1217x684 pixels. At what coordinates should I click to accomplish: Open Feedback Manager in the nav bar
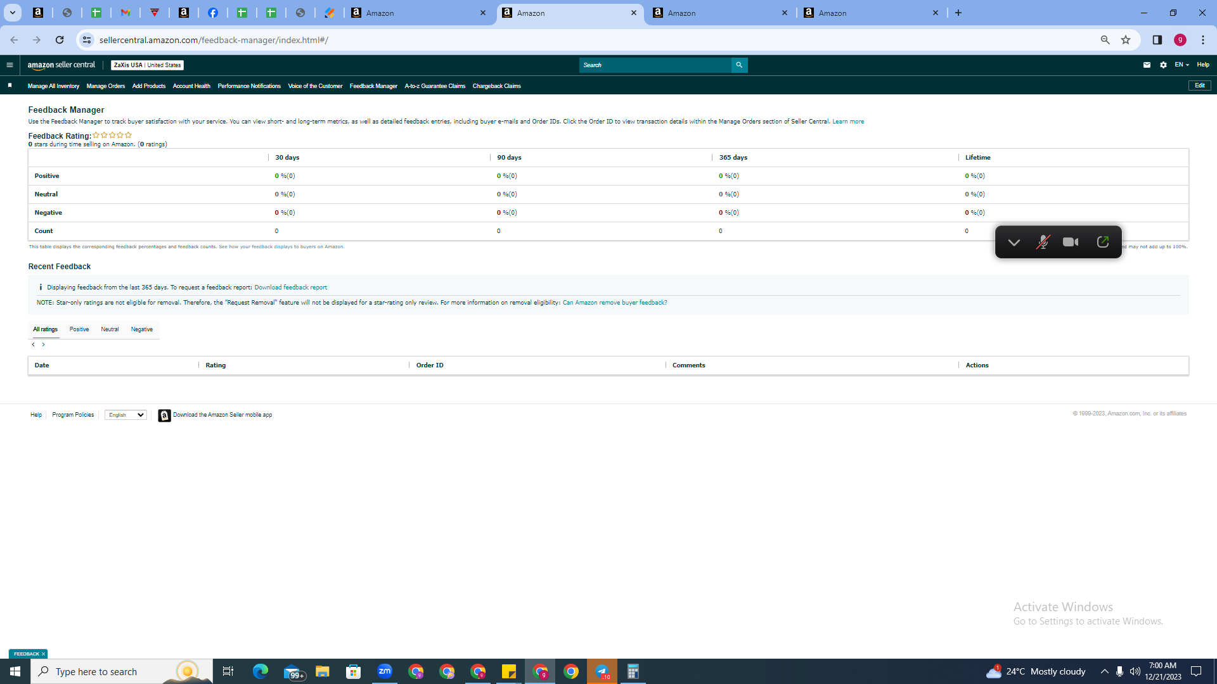pos(373,86)
